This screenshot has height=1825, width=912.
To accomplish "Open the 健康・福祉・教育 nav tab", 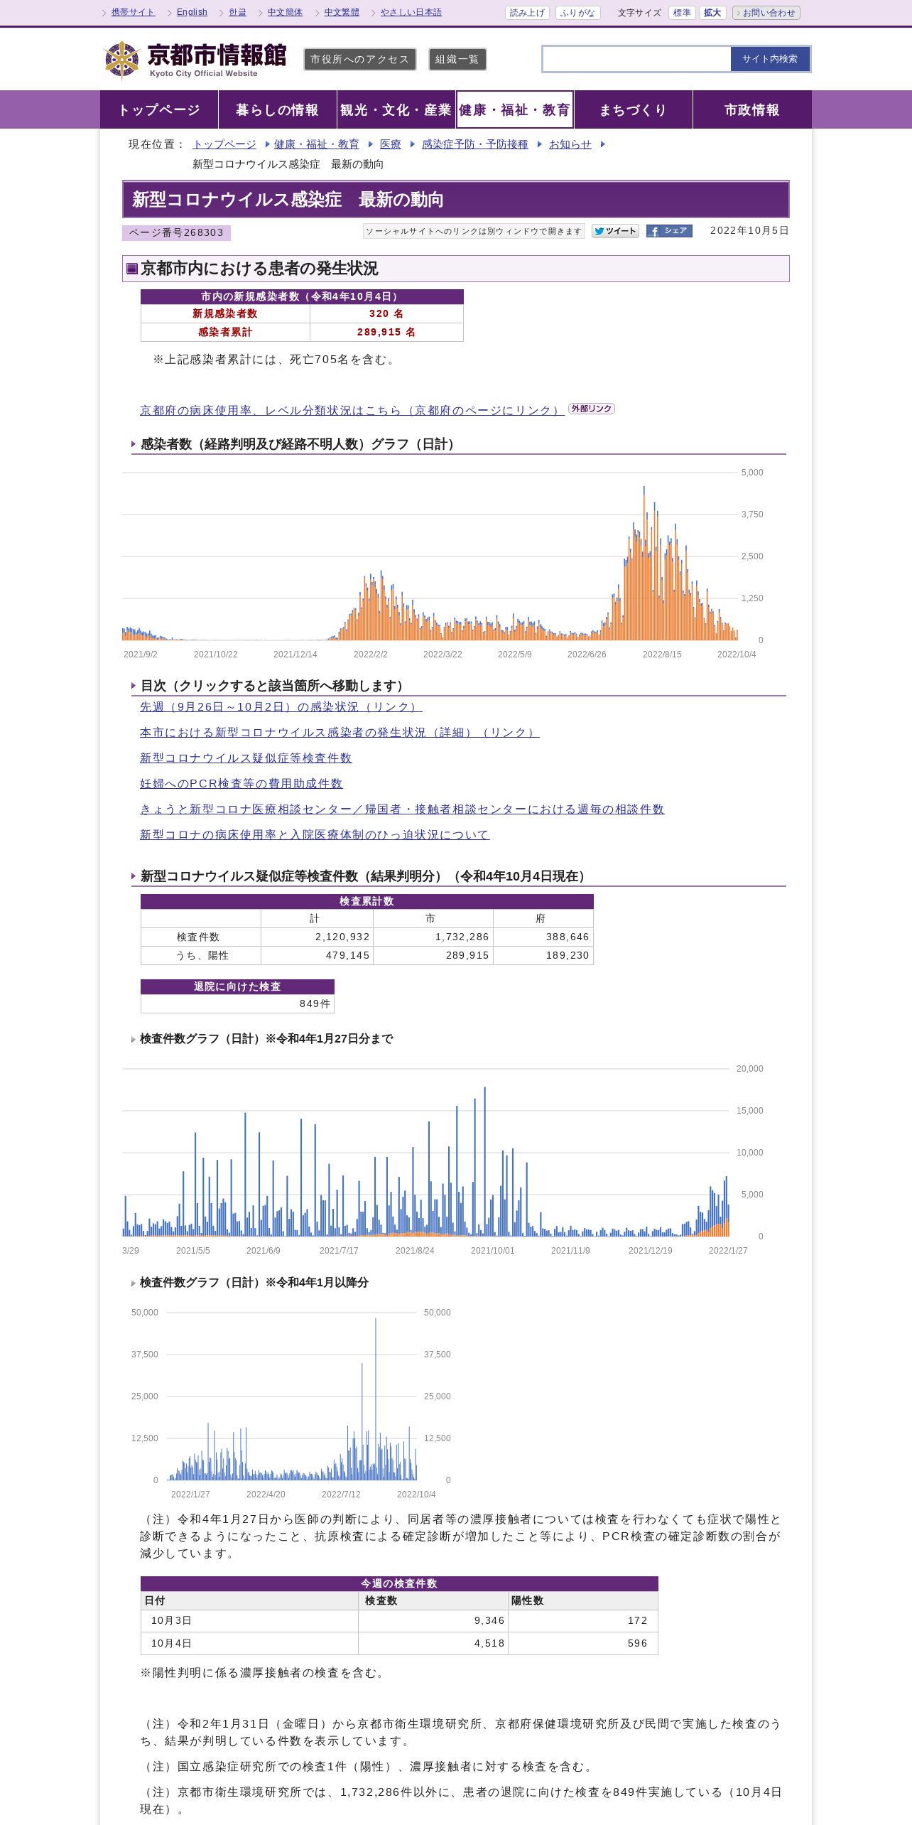I will coord(515,109).
